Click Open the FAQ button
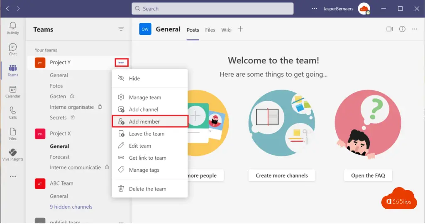Image resolution: width=425 pixels, height=224 pixels. click(x=368, y=175)
